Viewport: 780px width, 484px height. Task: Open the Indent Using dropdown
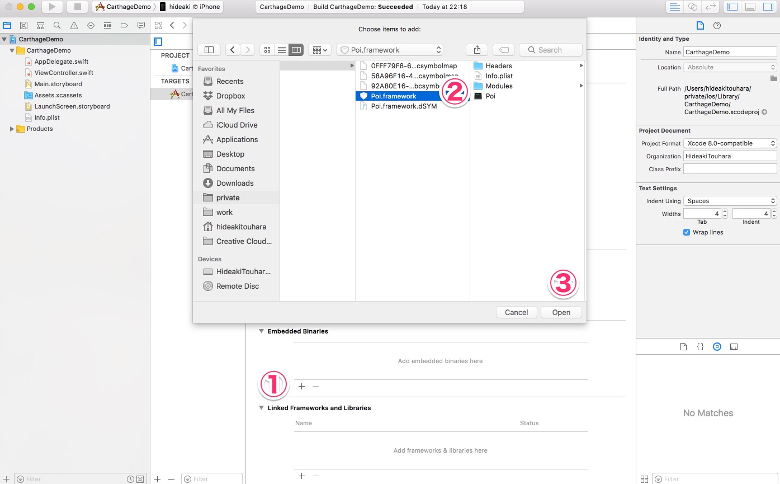pos(730,201)
